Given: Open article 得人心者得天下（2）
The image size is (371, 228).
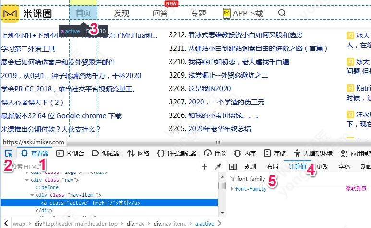Looking at the screenshot, I should [32, 103].
